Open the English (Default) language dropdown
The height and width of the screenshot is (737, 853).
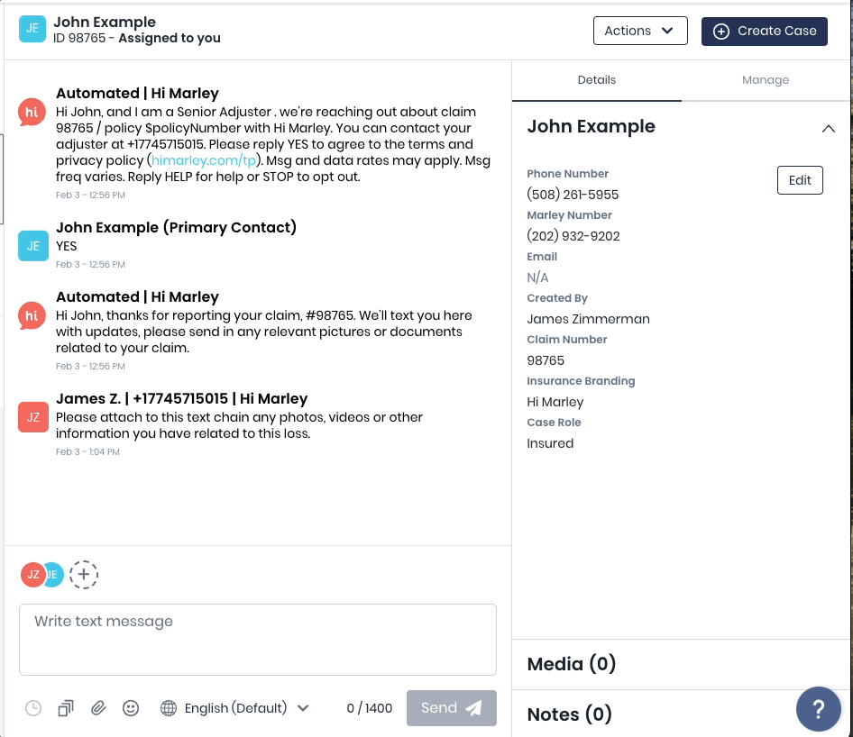(234, 708)
